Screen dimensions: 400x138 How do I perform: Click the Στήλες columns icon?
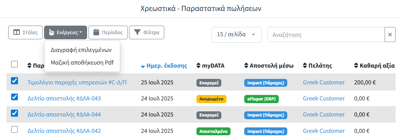pyautogui.click(x=16, y=32)
